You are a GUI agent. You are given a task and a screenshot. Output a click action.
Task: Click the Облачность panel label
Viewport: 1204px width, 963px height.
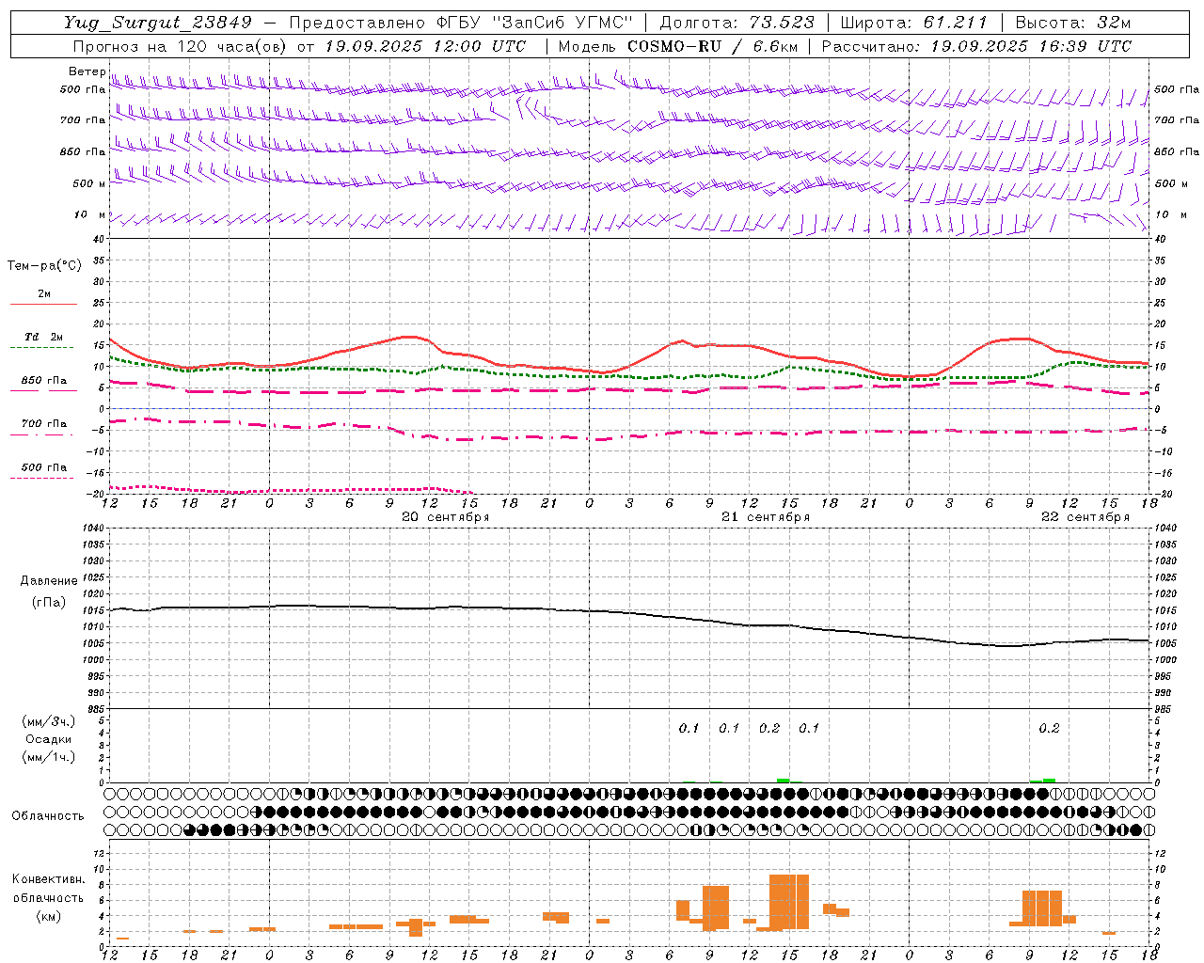click(x=48, y=815)
